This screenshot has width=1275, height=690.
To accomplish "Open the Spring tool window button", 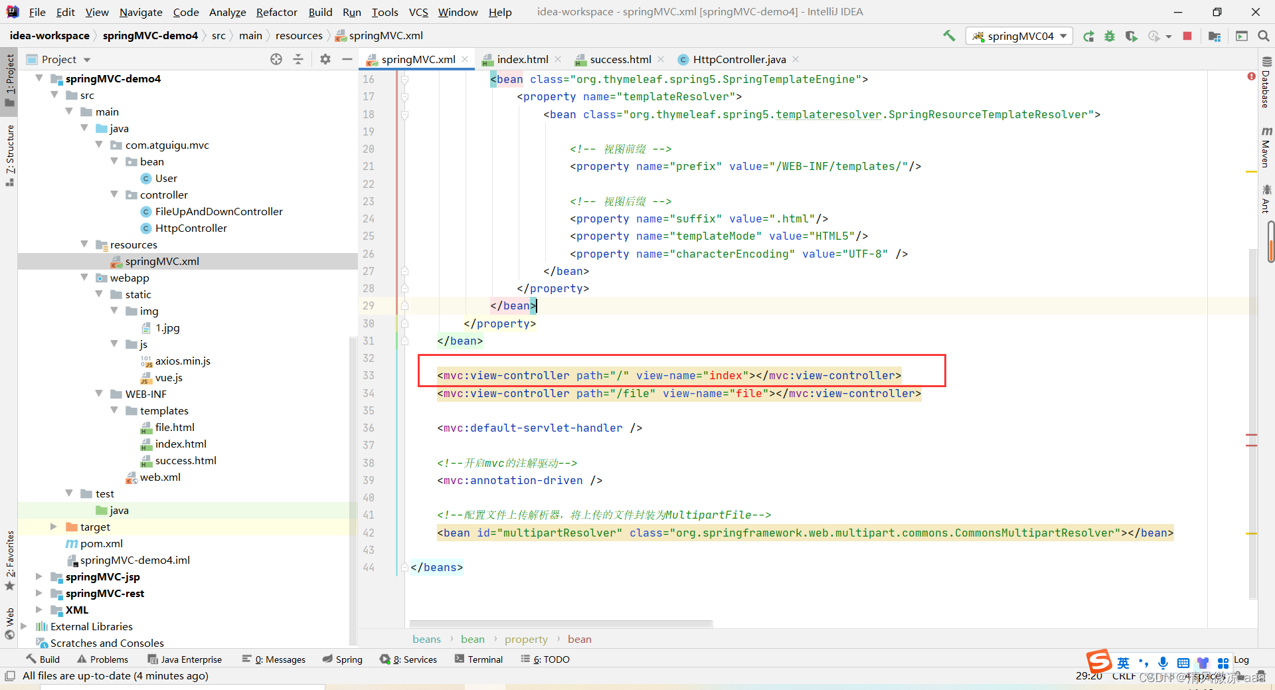I will 343,659.
